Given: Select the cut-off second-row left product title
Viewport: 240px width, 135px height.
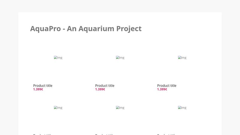Looking at the screenshot, I should pos(43,134).
